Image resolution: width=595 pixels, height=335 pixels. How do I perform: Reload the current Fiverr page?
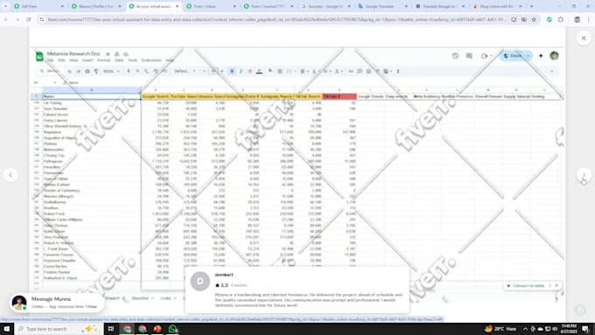29,19
